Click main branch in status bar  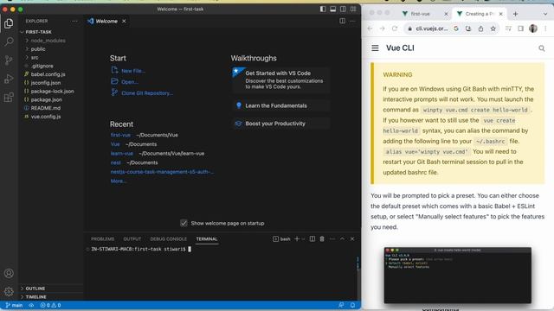(14, 305)
